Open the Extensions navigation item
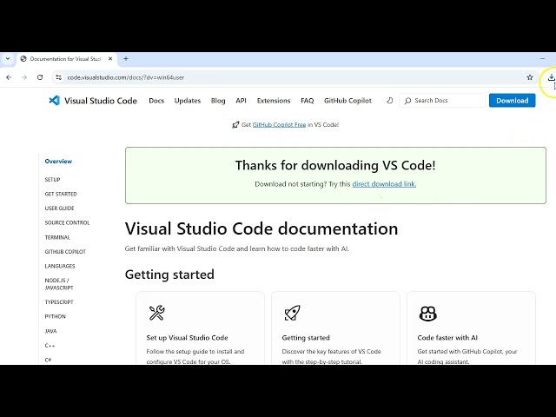This screenshot has height=417, width=556. click(274, 101)
